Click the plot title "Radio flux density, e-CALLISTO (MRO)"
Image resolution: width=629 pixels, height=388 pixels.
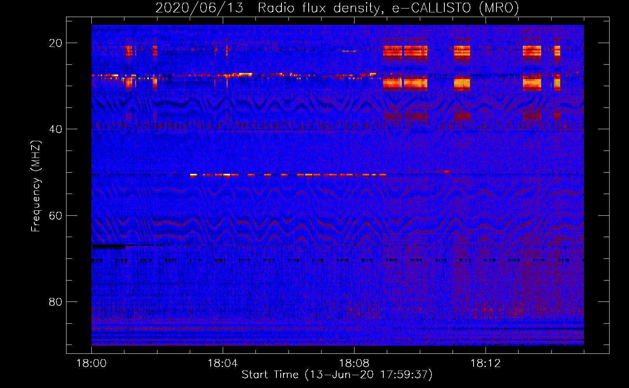pos(388,8)
